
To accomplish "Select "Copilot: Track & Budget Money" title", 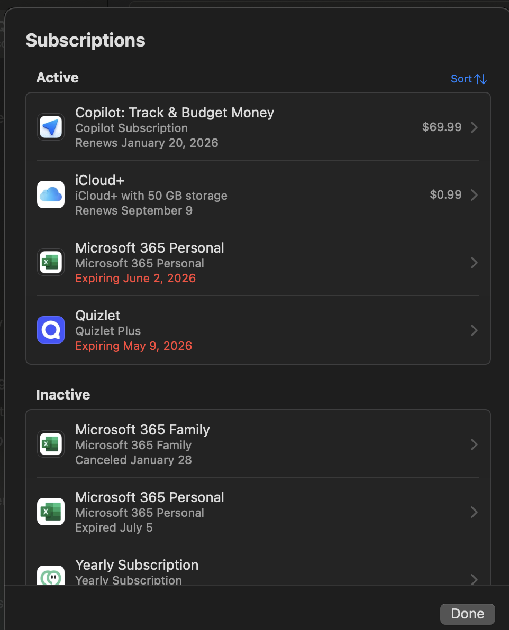I will tap(175, 113).
